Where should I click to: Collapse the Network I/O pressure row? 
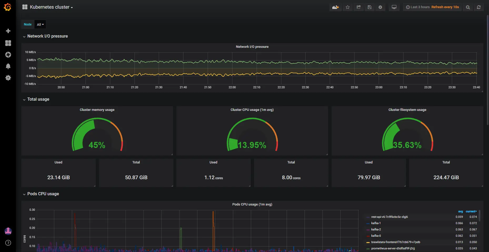[45, 36]
